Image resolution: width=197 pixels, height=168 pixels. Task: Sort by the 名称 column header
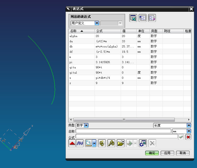82,31
